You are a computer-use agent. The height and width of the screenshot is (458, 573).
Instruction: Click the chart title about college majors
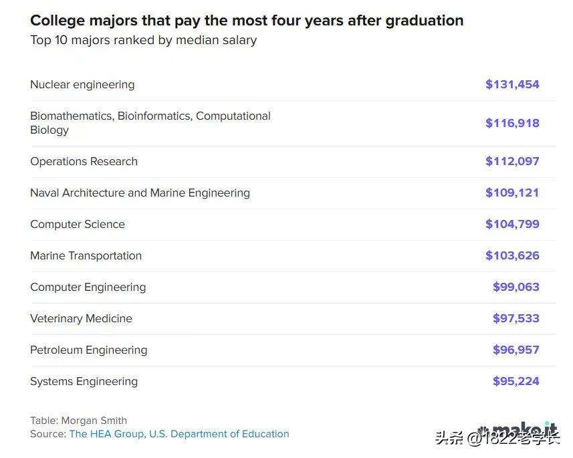pos(247,21)
